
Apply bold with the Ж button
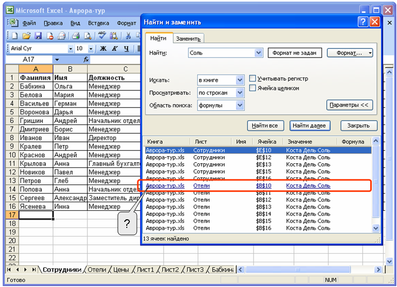pos(103,49)
